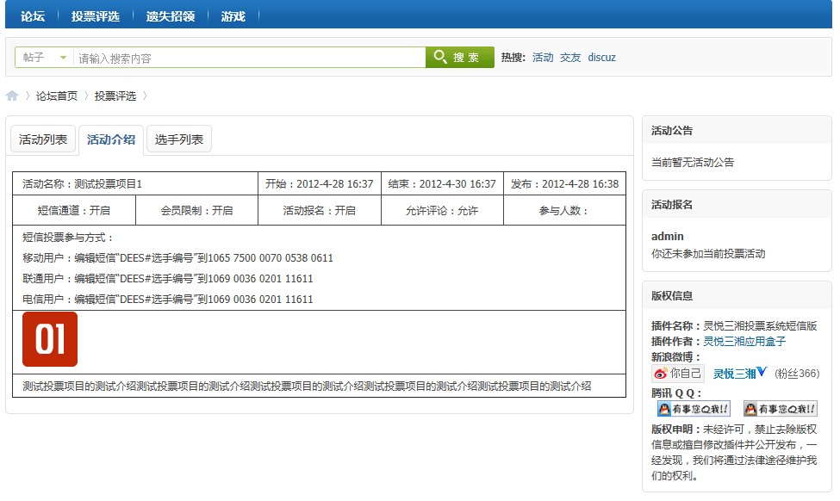The width and height of the screenshot is (840, 501).
Task: Click the 短信通道：开启 cell
Action: point(74,210)
